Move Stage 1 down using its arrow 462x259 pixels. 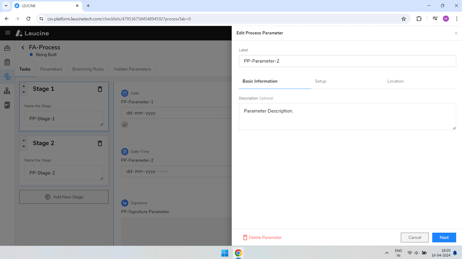[24, 91]
